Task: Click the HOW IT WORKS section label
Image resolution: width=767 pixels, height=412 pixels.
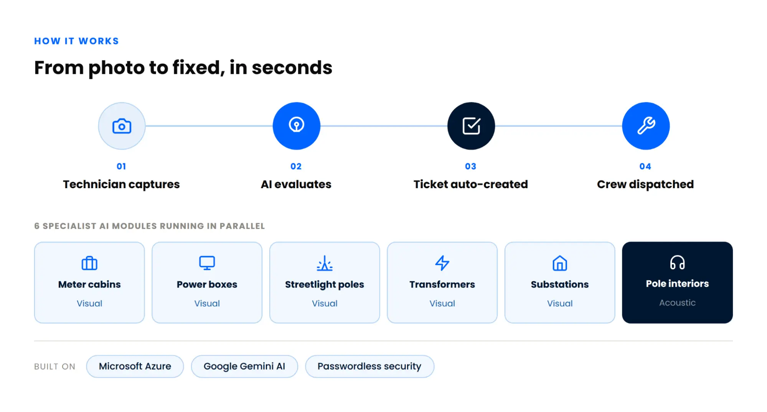Action: pos(77,41)
